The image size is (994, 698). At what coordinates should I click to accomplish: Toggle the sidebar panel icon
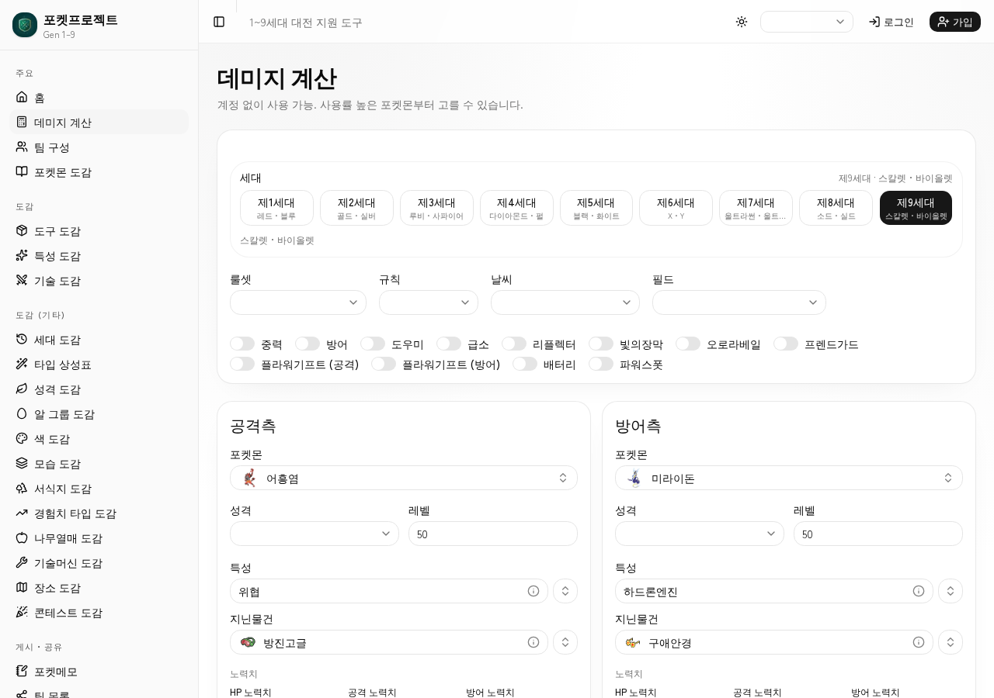219,22
